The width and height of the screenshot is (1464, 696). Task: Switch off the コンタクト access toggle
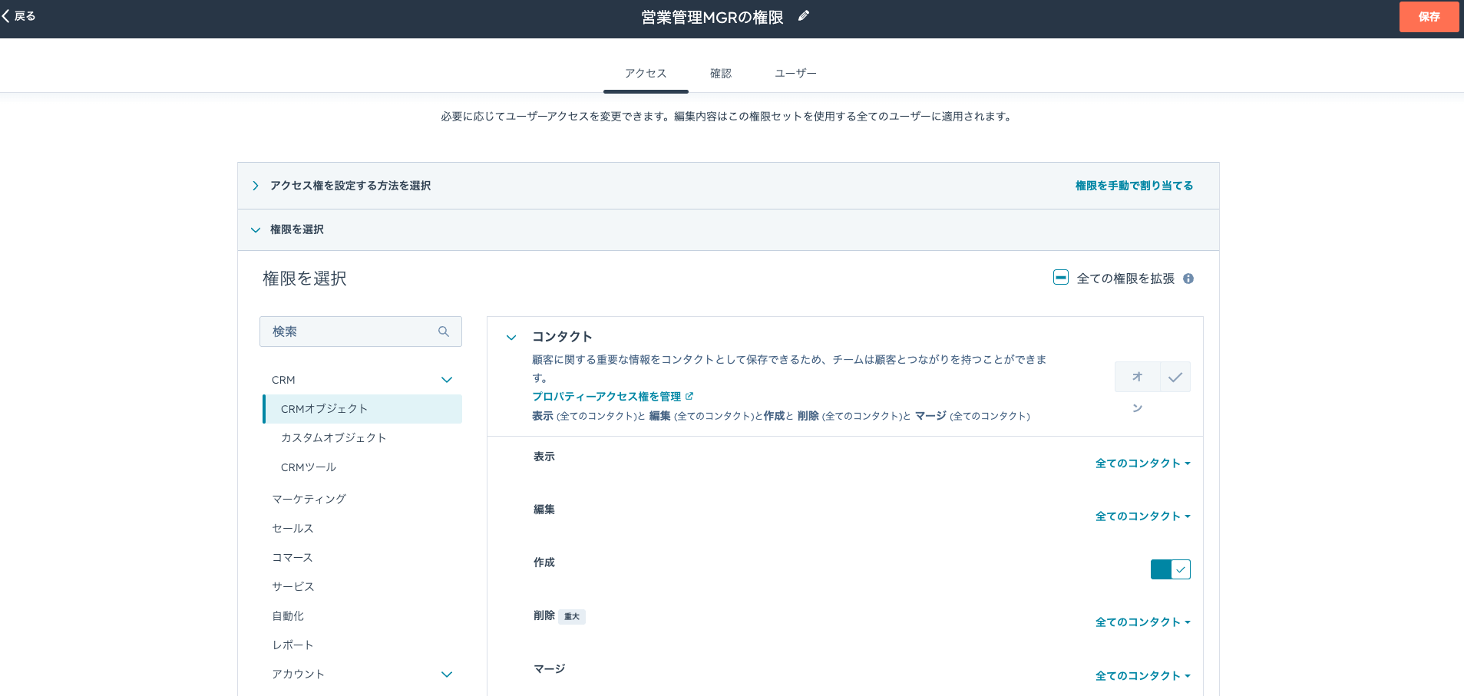point(1138,377)
